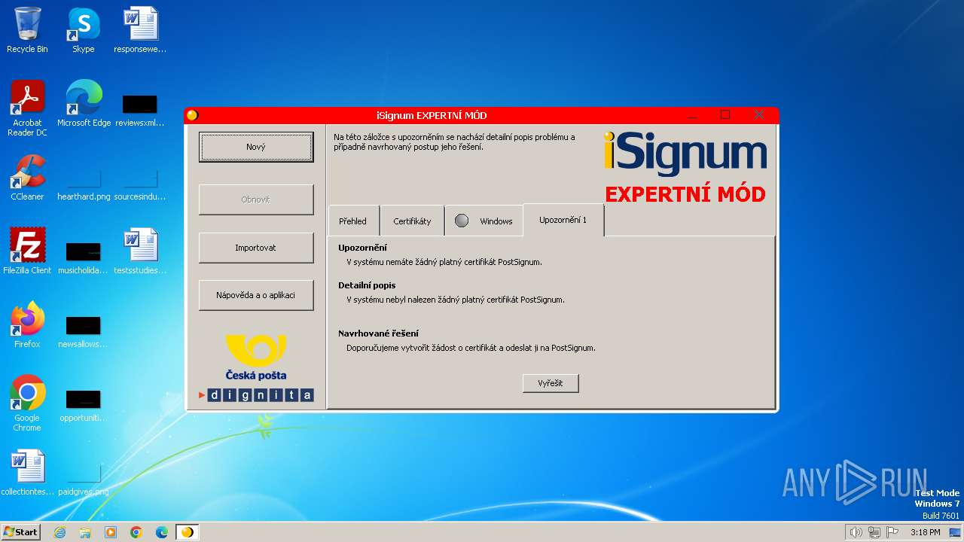
Task: Click the Detailní popis heading
Action: pos(367,285)
